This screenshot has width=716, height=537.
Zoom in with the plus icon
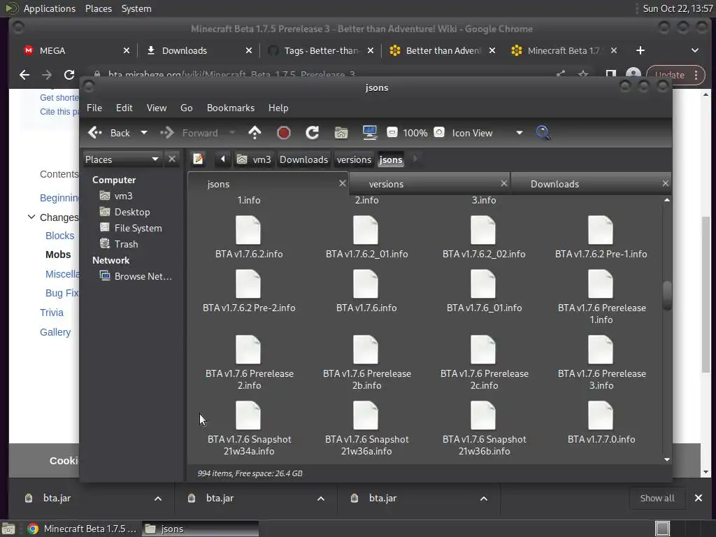pos(439,132)
